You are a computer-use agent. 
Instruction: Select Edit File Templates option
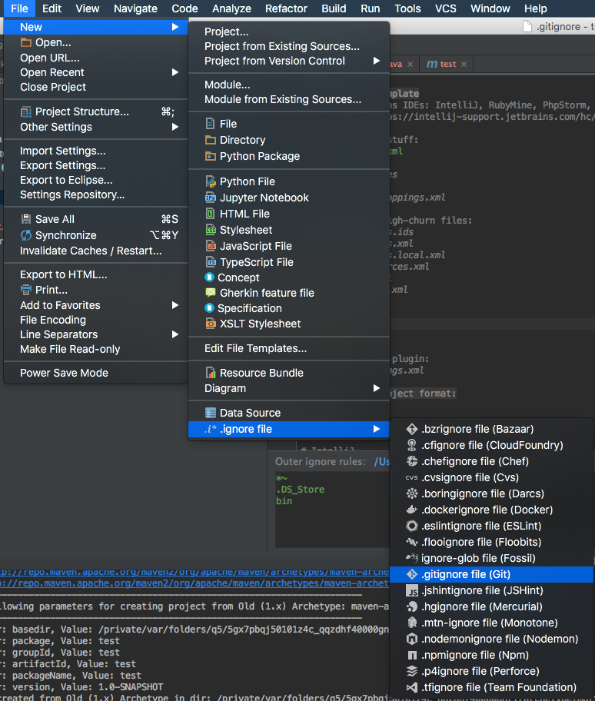coord(255,348)
